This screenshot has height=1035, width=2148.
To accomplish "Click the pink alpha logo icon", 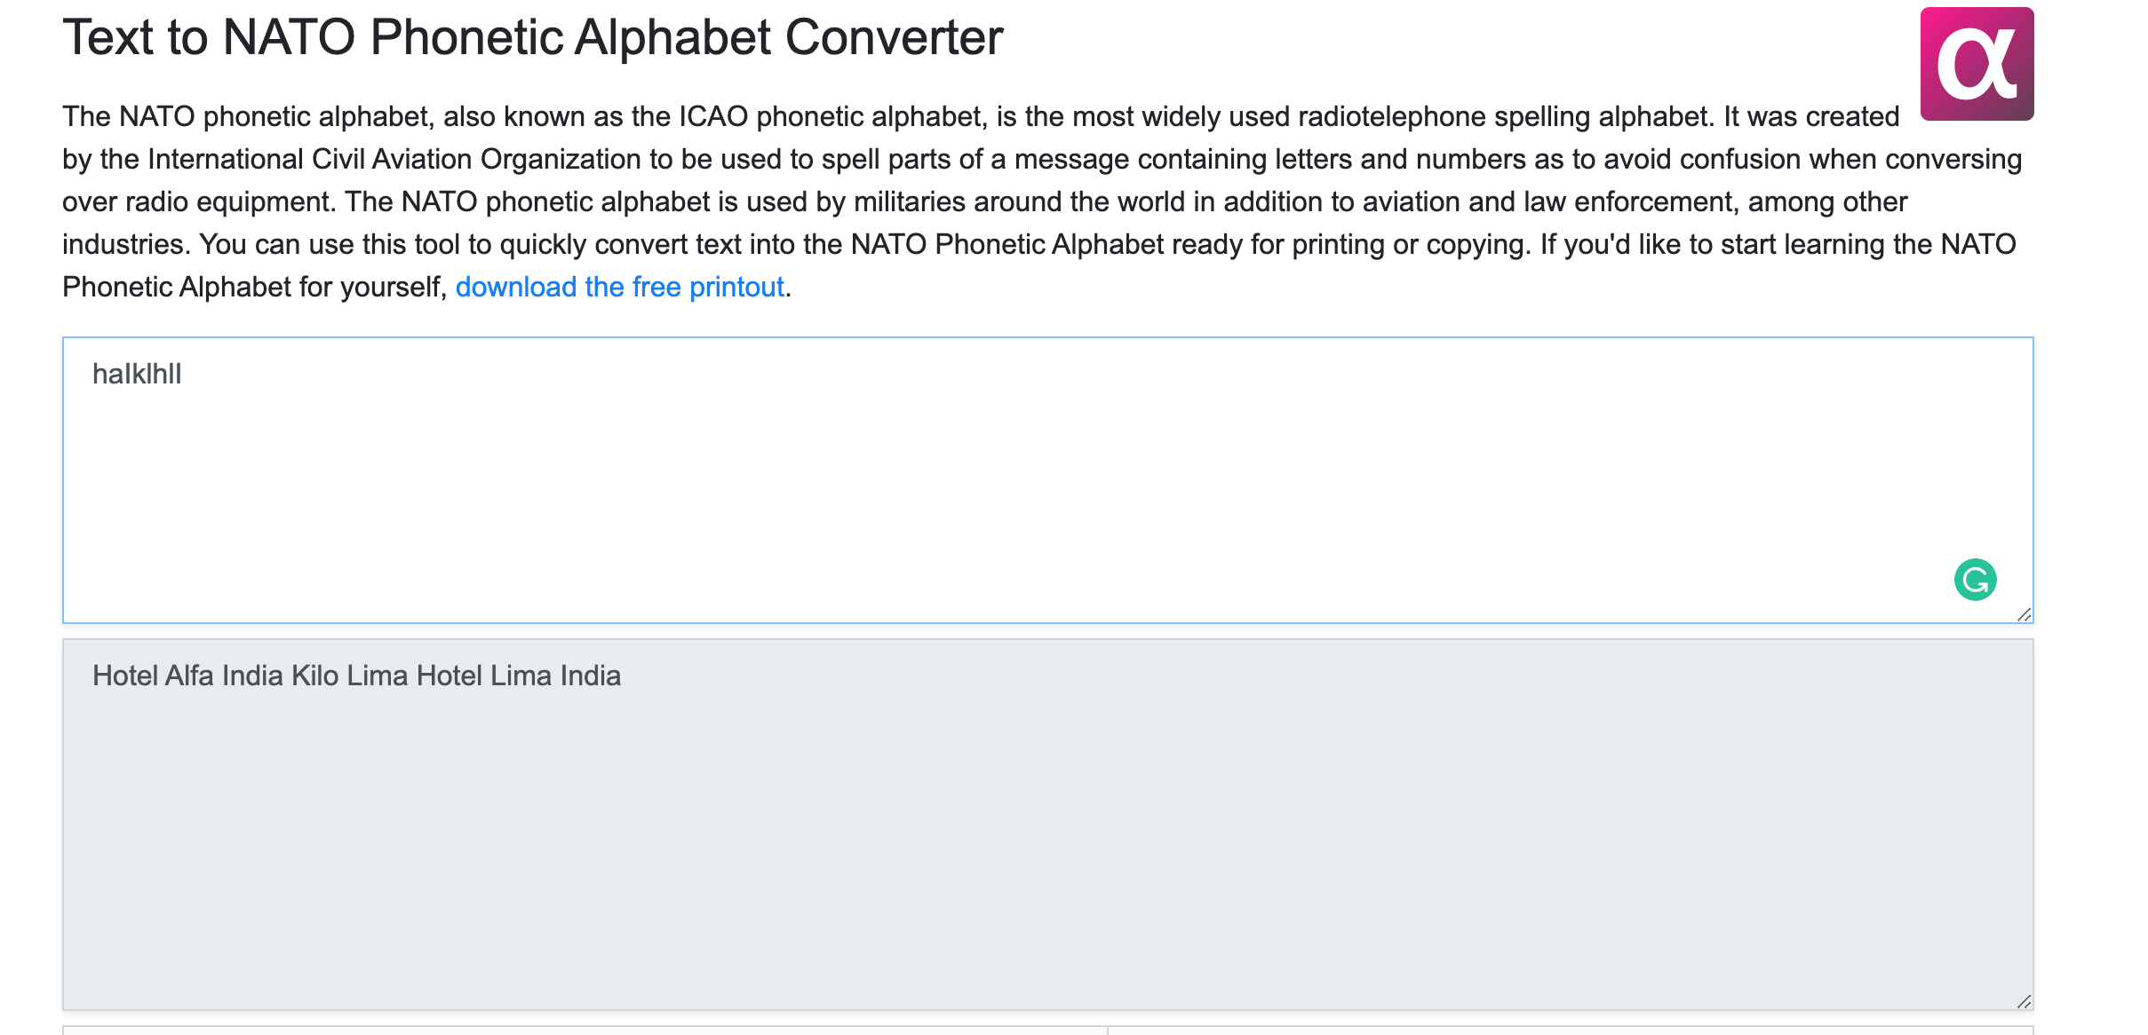I will pyautogui.click(x=1977, y=64).
